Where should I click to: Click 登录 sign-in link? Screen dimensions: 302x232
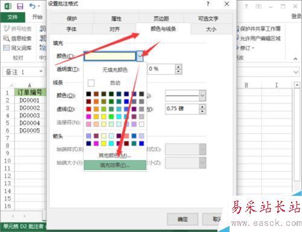tap(297, 17)
